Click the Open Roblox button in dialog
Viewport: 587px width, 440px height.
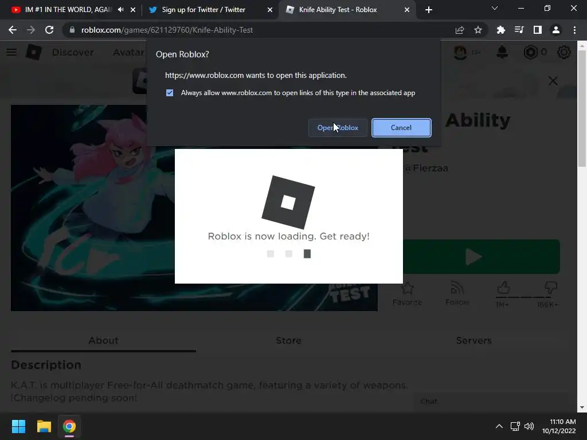pyautogui.click(x=338, y=128)
